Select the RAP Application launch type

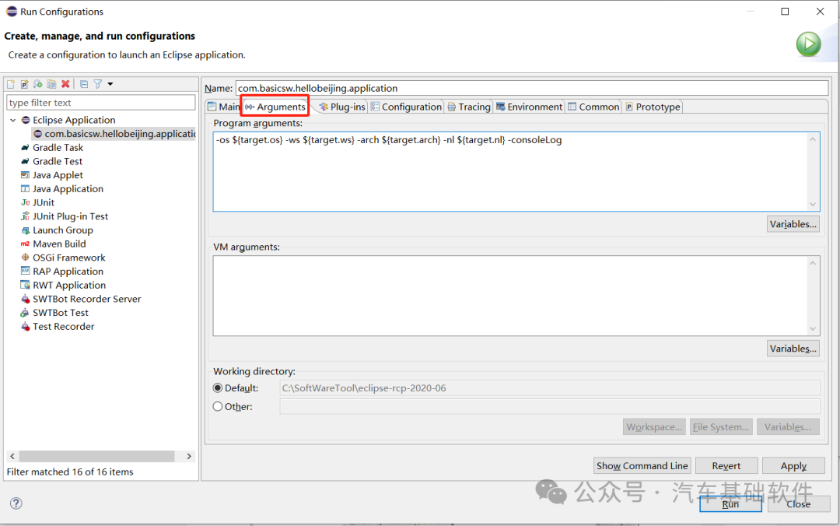pos(68,272)
